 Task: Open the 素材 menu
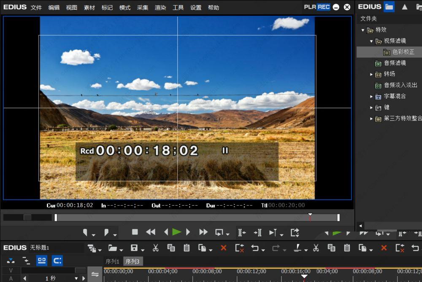click(x=89, y=8)
